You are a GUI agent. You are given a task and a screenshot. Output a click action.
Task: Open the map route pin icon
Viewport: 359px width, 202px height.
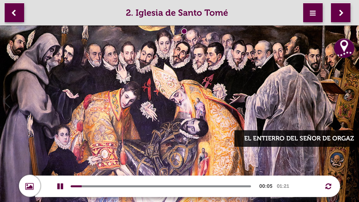point(344,48)
